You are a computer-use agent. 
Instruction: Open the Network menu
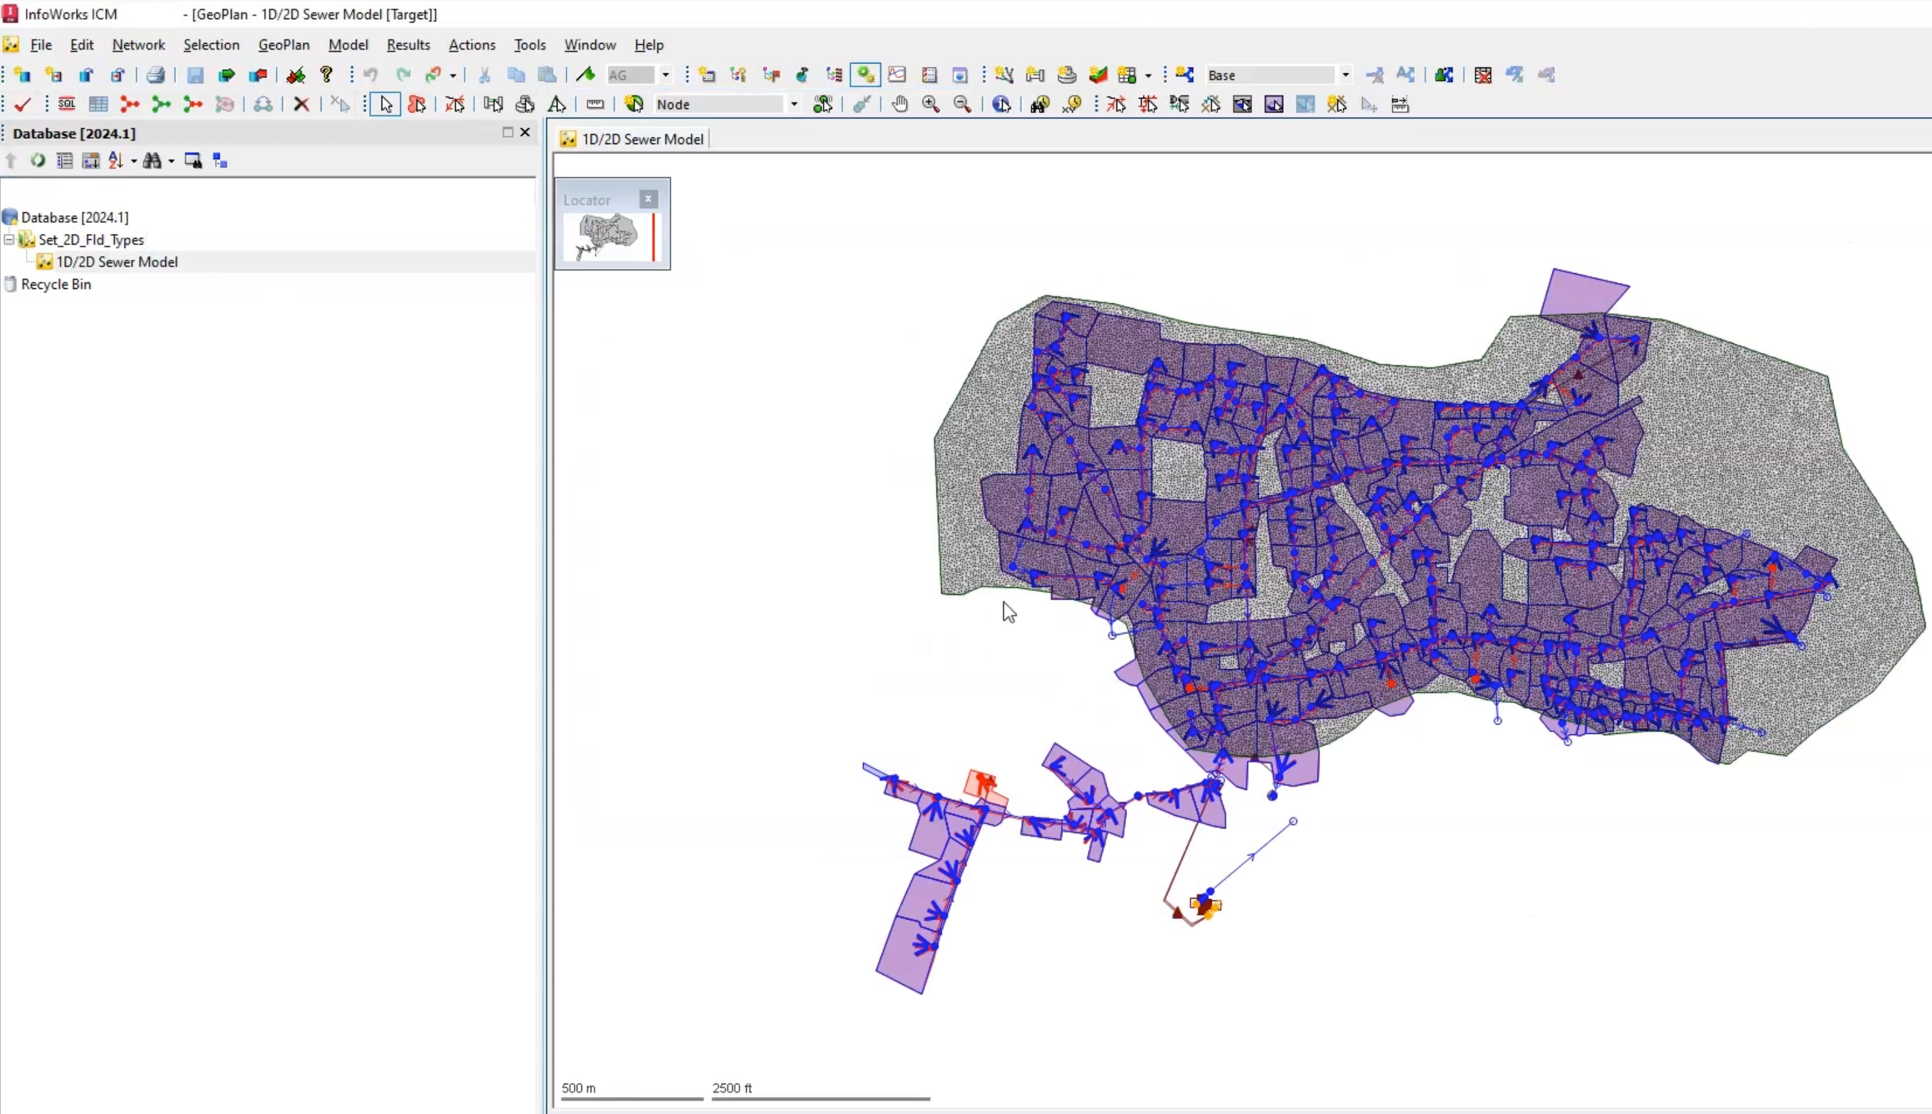coord(138,44)
